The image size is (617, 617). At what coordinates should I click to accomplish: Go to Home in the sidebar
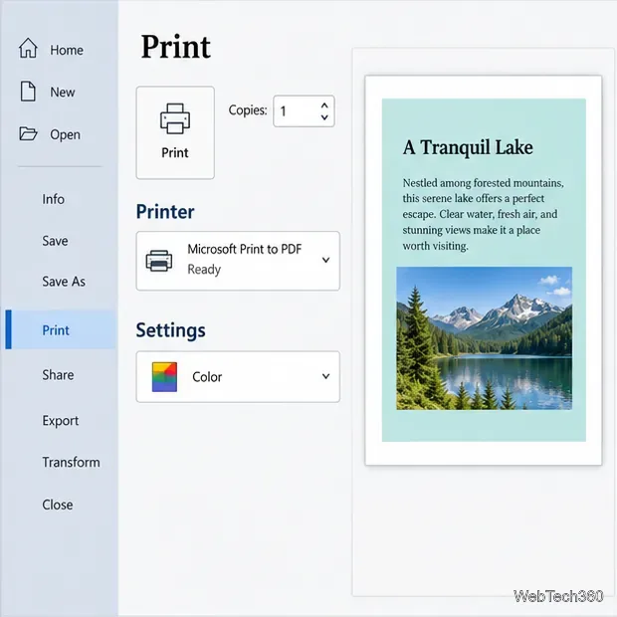(67, 50)
